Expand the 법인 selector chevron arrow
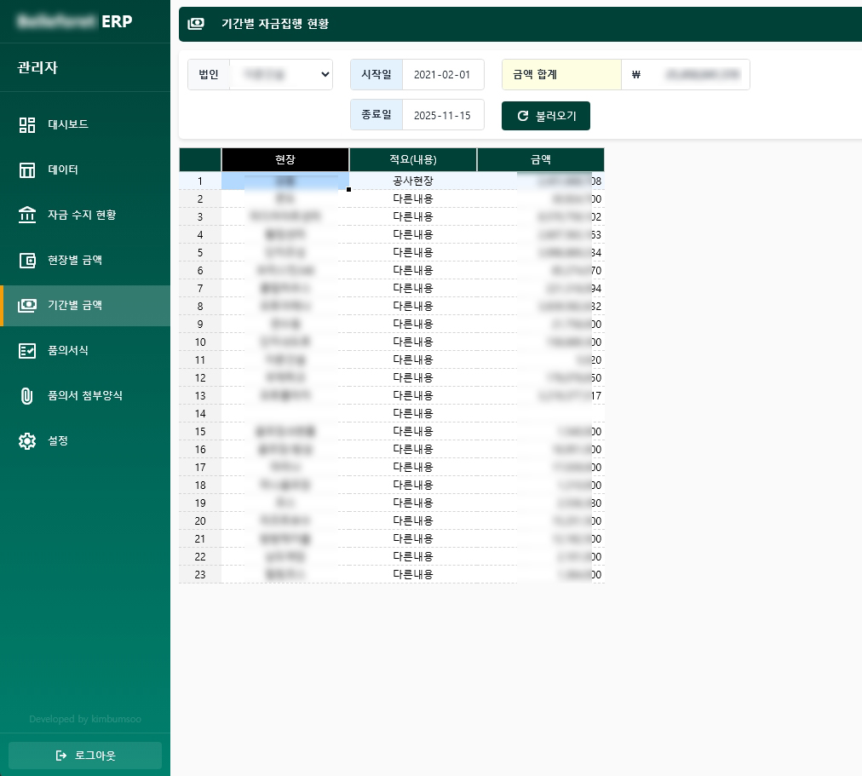862x776 pixels. (325, 74)
